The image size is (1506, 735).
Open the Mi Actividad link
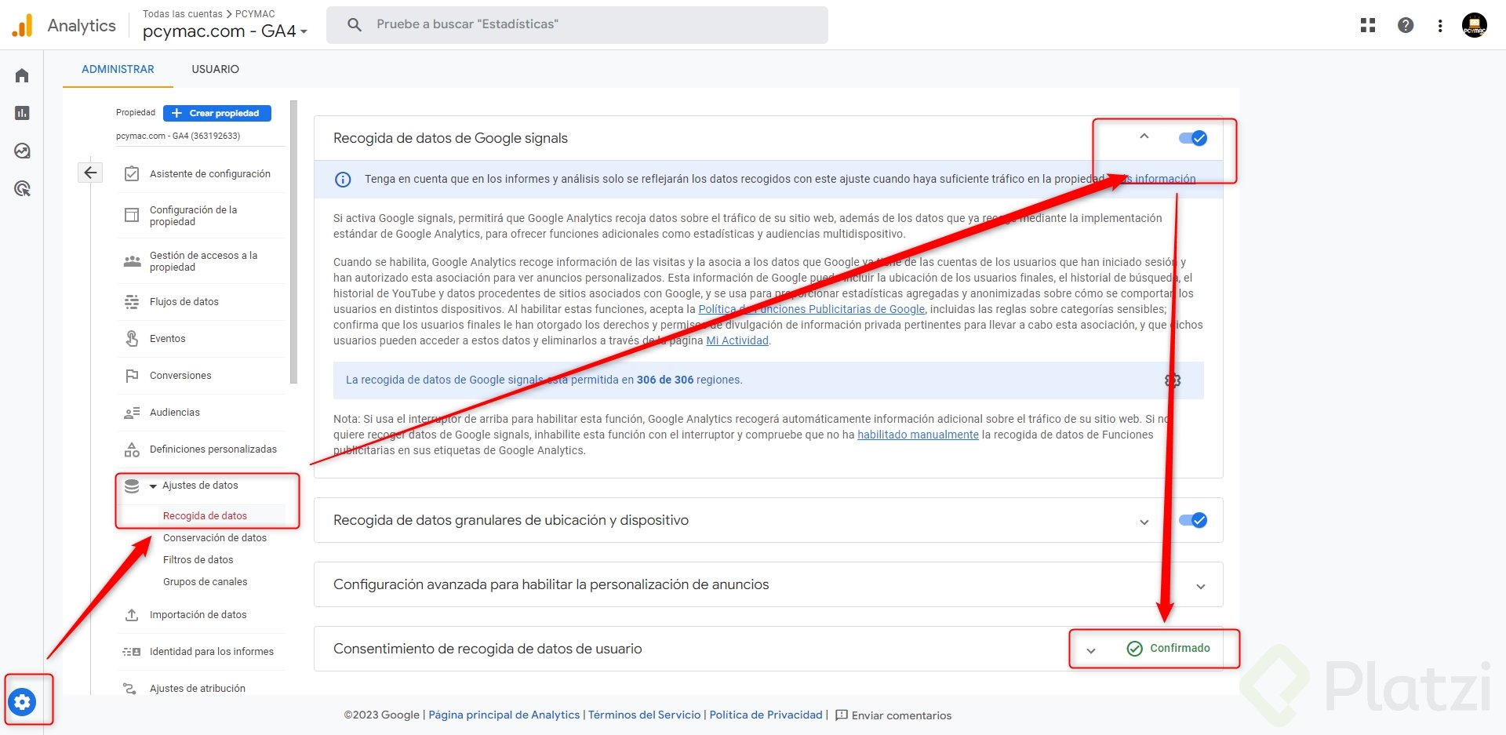coord(737,340)
